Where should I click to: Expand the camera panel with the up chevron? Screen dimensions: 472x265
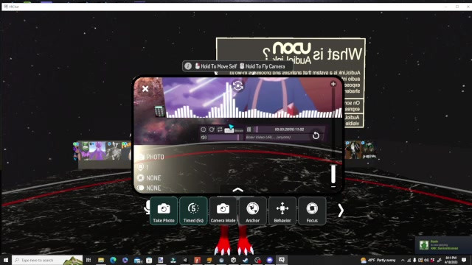pyautogui.click(x=237, y=190)
